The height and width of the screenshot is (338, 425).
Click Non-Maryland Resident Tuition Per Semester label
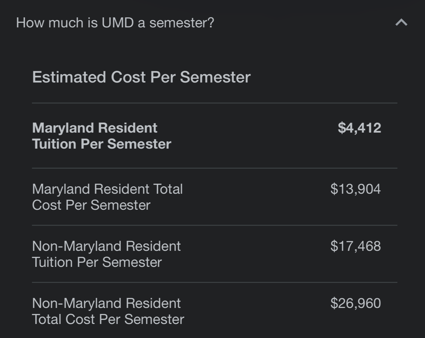[x=106, y=254]
